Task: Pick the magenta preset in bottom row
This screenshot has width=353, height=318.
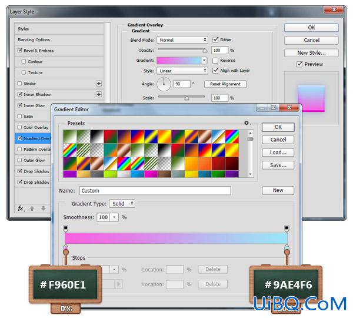Action: click(x=151, y=174)
